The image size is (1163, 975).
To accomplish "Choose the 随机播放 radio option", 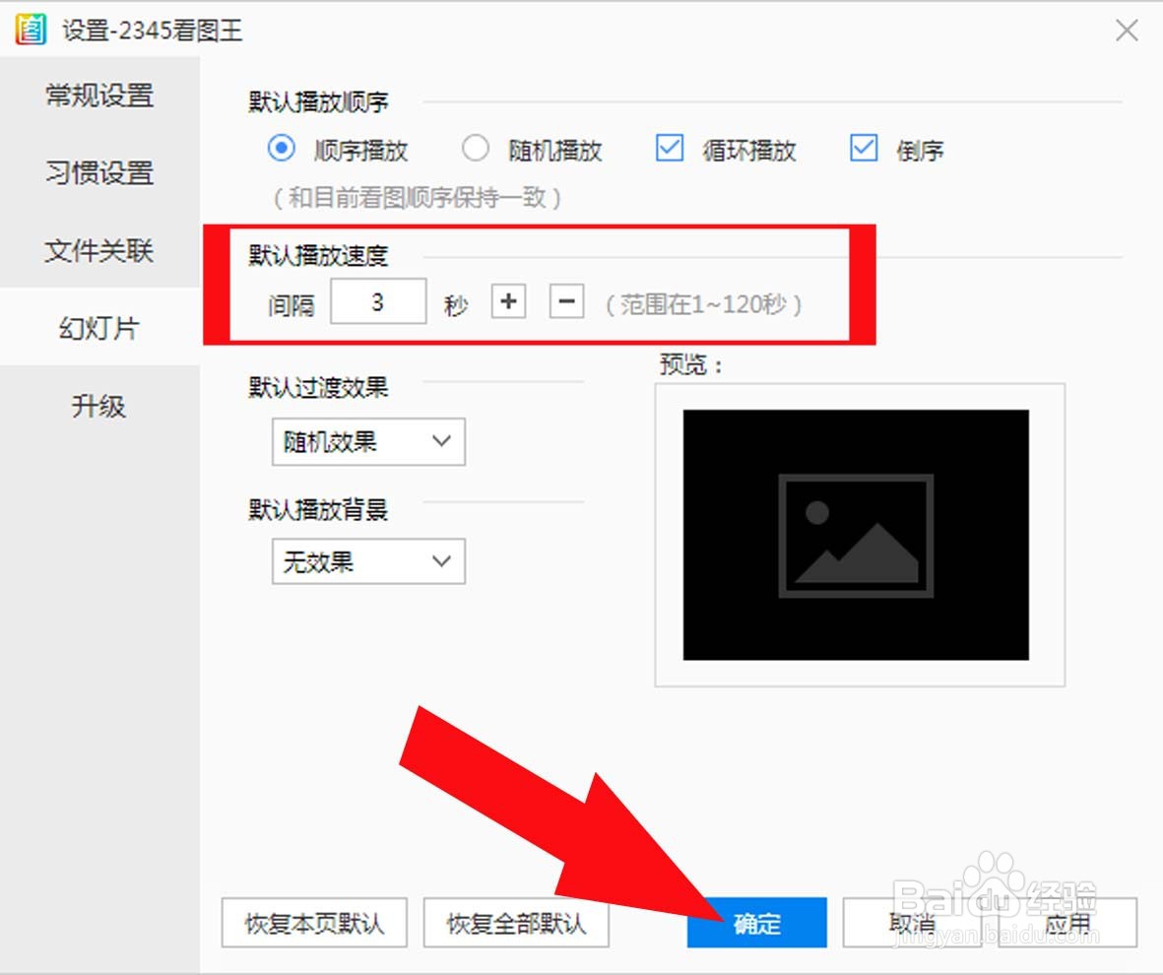I will click(x=476, y=149).
